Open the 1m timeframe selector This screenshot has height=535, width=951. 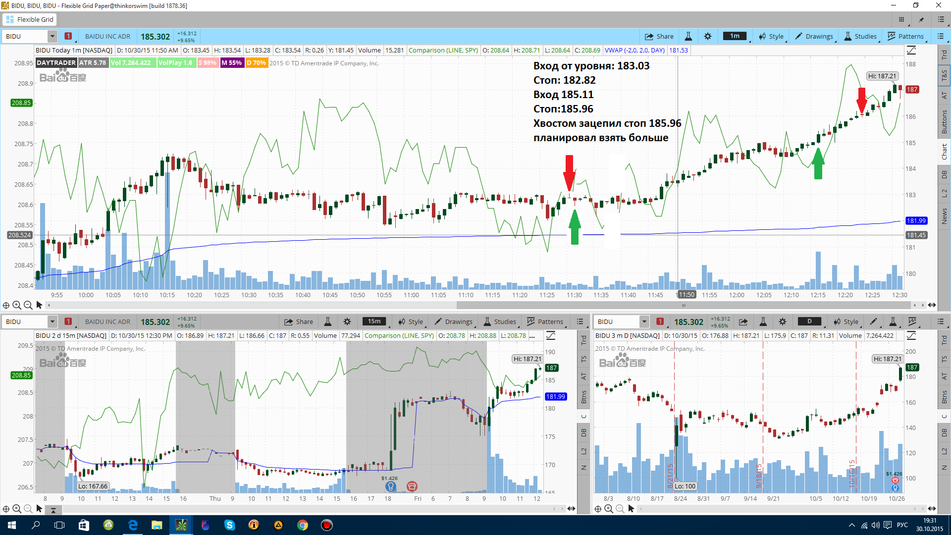(x=735, y=36)
